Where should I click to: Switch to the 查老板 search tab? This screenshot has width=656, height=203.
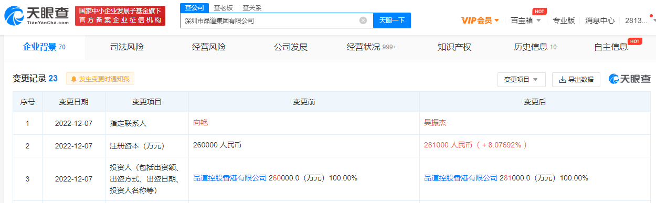[x=224, y=8]
